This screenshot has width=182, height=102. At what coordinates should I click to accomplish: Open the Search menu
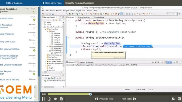point(73,11)
